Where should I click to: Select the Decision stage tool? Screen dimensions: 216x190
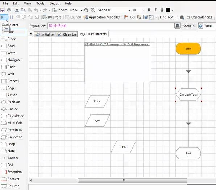(x=11, y=102)
